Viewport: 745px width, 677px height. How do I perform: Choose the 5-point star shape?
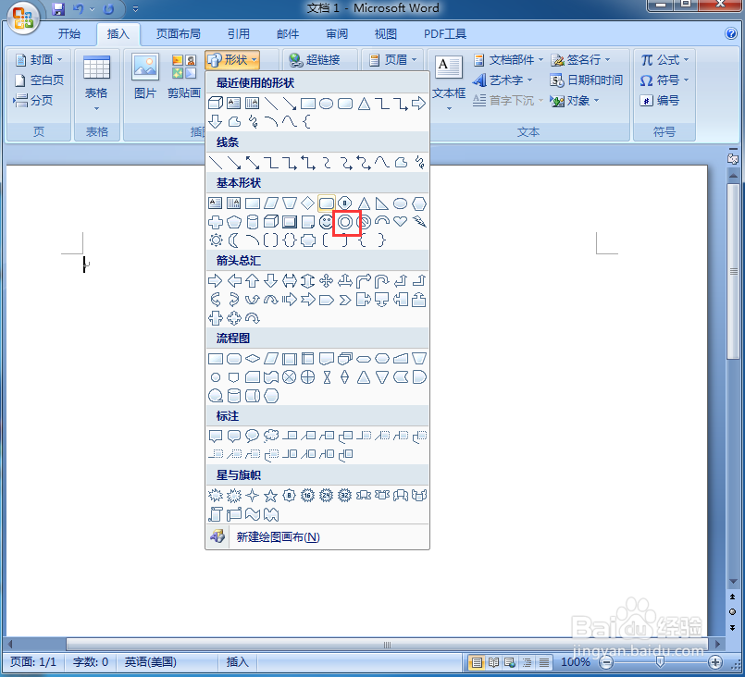point(271,496)
